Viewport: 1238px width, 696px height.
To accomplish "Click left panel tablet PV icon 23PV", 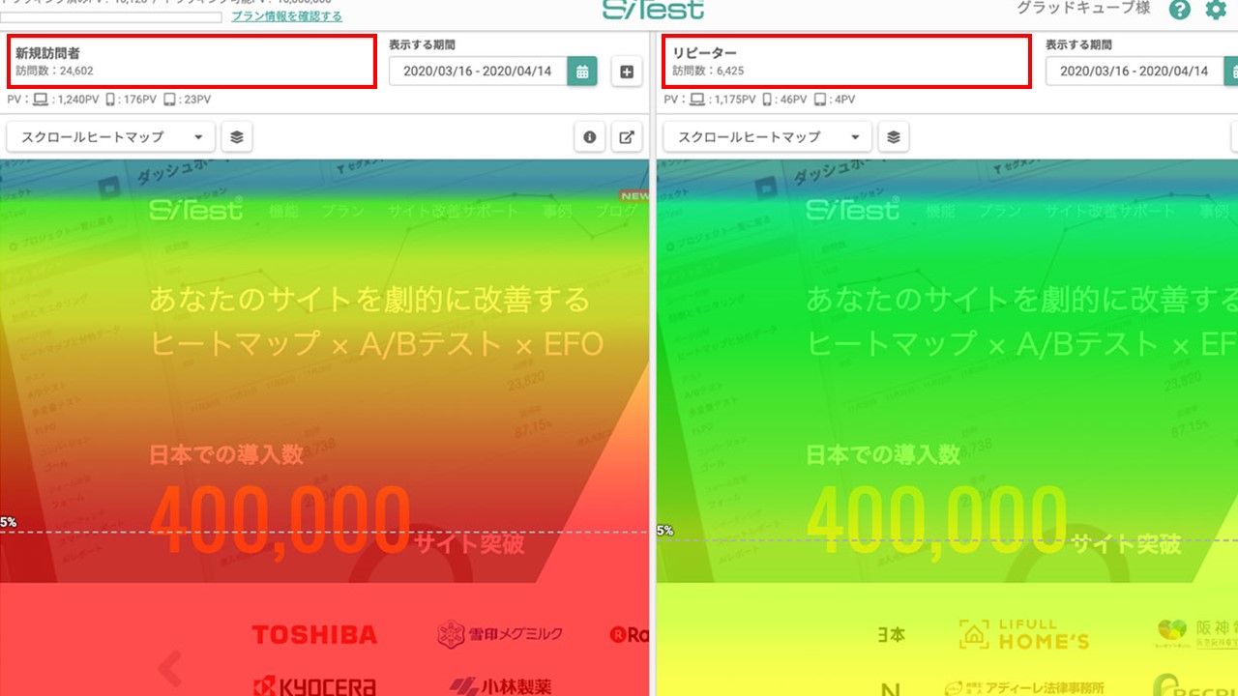I will (169, 100).
